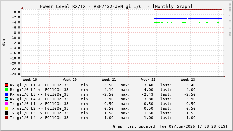This screenshot has width=233, height=131.
Task: Click Tx L4 last value 1.00
Action: click(x=191, y=118)
